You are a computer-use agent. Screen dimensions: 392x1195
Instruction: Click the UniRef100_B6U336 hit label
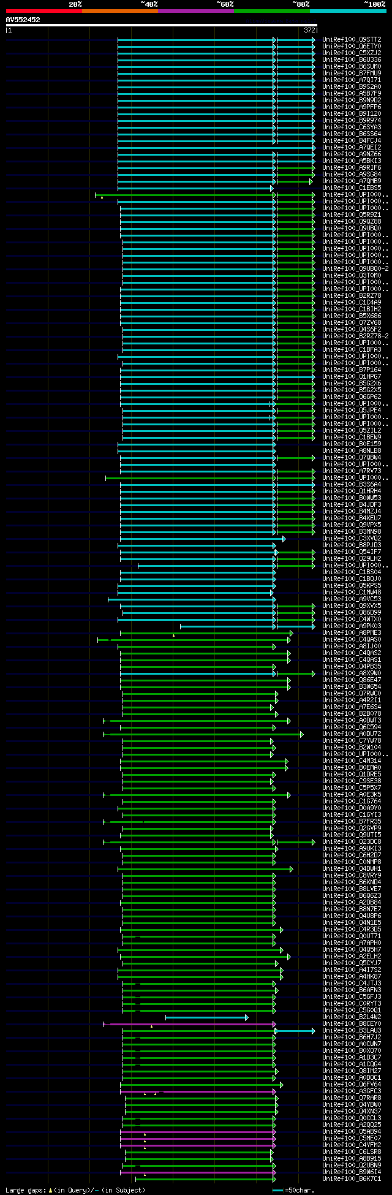tap(352, 59)
